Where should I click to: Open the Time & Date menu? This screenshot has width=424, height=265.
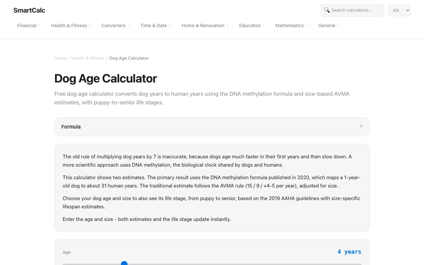(156, 26)
